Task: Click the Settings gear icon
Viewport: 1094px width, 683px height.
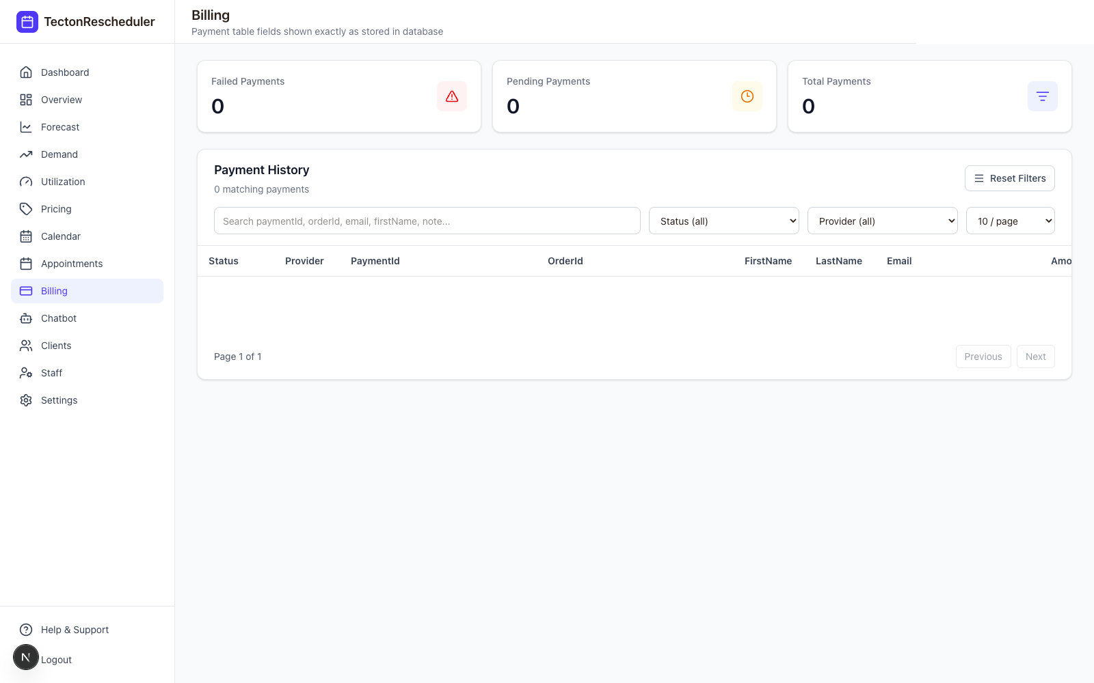Action: coord(26,400)
